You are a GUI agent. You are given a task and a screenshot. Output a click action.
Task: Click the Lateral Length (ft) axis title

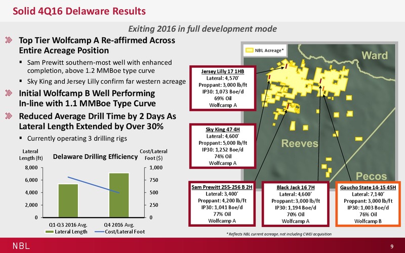click(x=30, y=155)
